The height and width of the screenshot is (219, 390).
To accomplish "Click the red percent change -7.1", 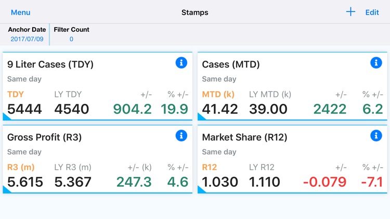I will point(372,182).
